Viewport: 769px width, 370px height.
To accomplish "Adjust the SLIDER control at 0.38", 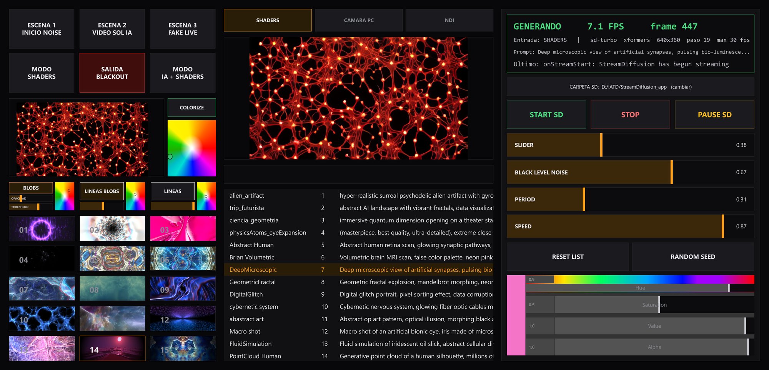I will tap(631, 145).
